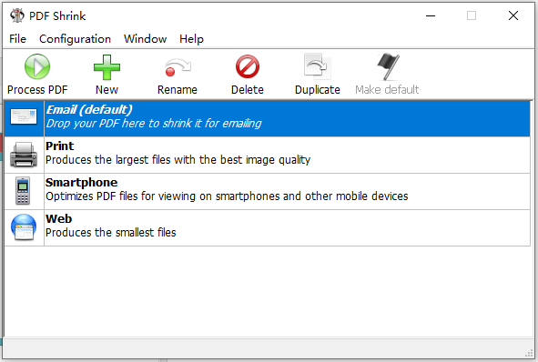Click the printer icon of Print row
538x362 pixels.
(x=24, y=155)
